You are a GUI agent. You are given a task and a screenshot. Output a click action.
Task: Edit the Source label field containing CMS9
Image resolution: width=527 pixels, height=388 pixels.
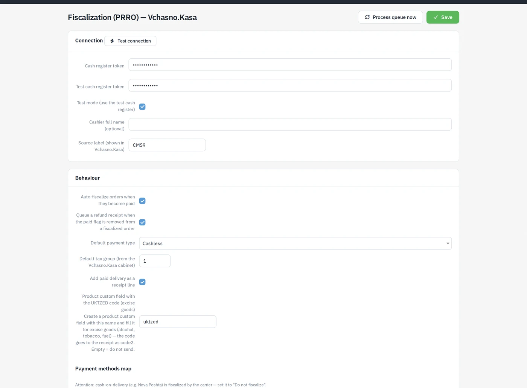point(167,145)
